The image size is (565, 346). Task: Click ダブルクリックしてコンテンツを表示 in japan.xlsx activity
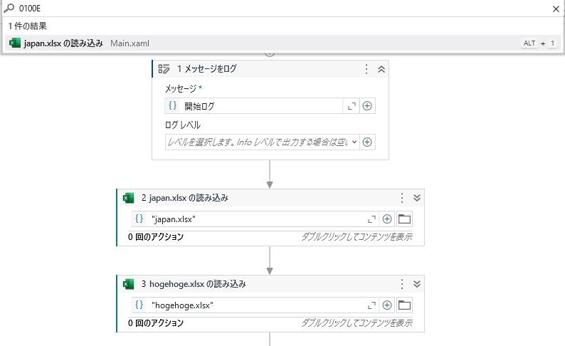[357, 237]
